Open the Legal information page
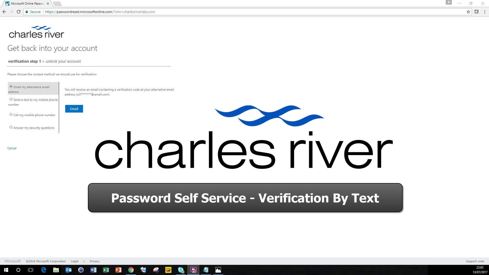 pos(75,261)
